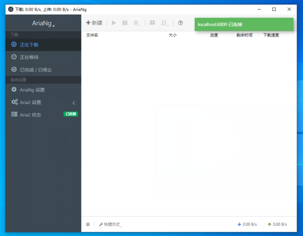
Task: Pause the selected download task
Action: click(125, 23)
